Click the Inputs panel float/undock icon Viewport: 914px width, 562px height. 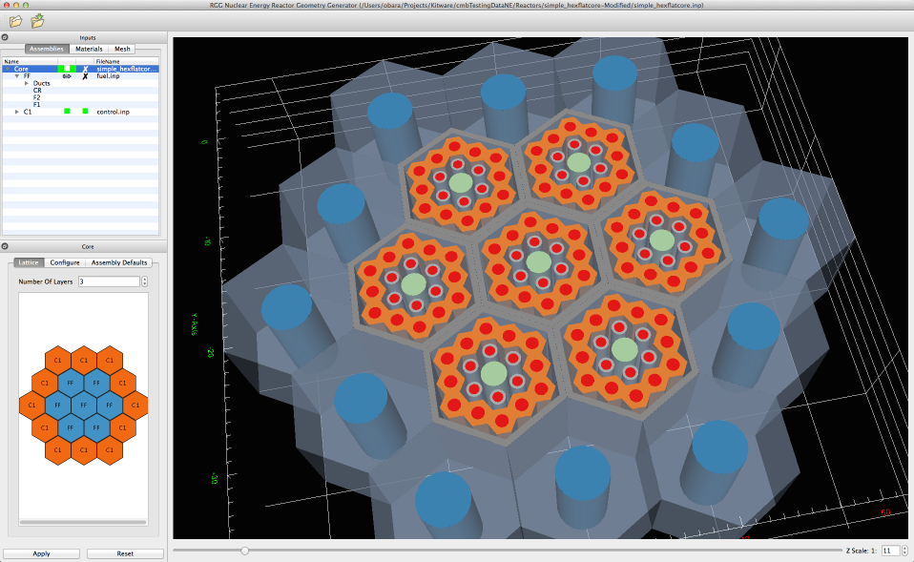coord(6,37)
